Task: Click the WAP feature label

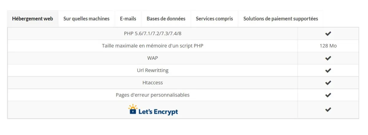Action: coord(152,58)
